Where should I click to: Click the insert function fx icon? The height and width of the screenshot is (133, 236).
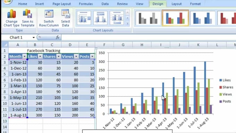[58, 38]
